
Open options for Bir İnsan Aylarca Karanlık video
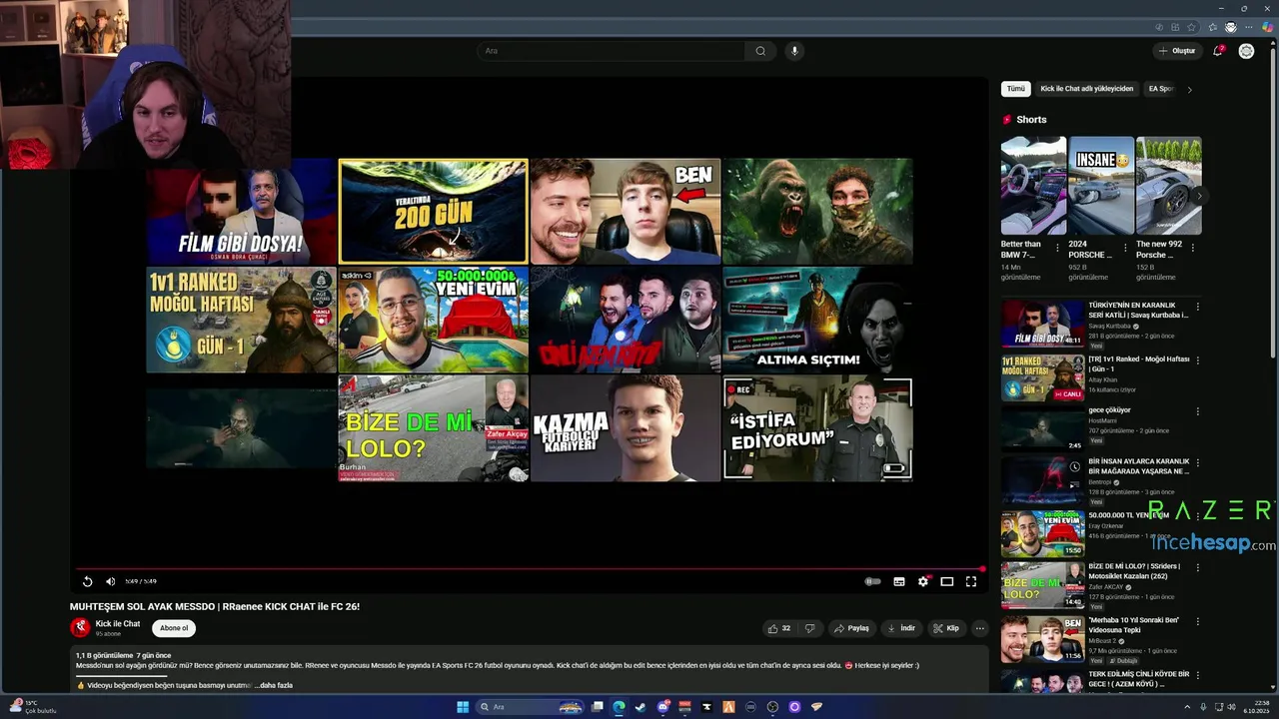1197,463
